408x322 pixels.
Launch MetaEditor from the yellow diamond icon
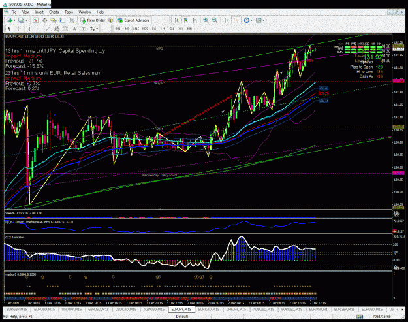click(111, 20)
